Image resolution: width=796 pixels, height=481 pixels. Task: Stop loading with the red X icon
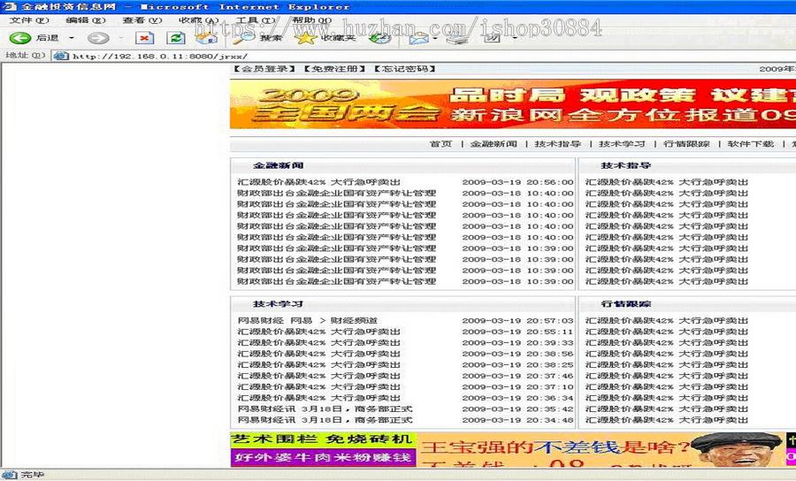tap(145, 38)
